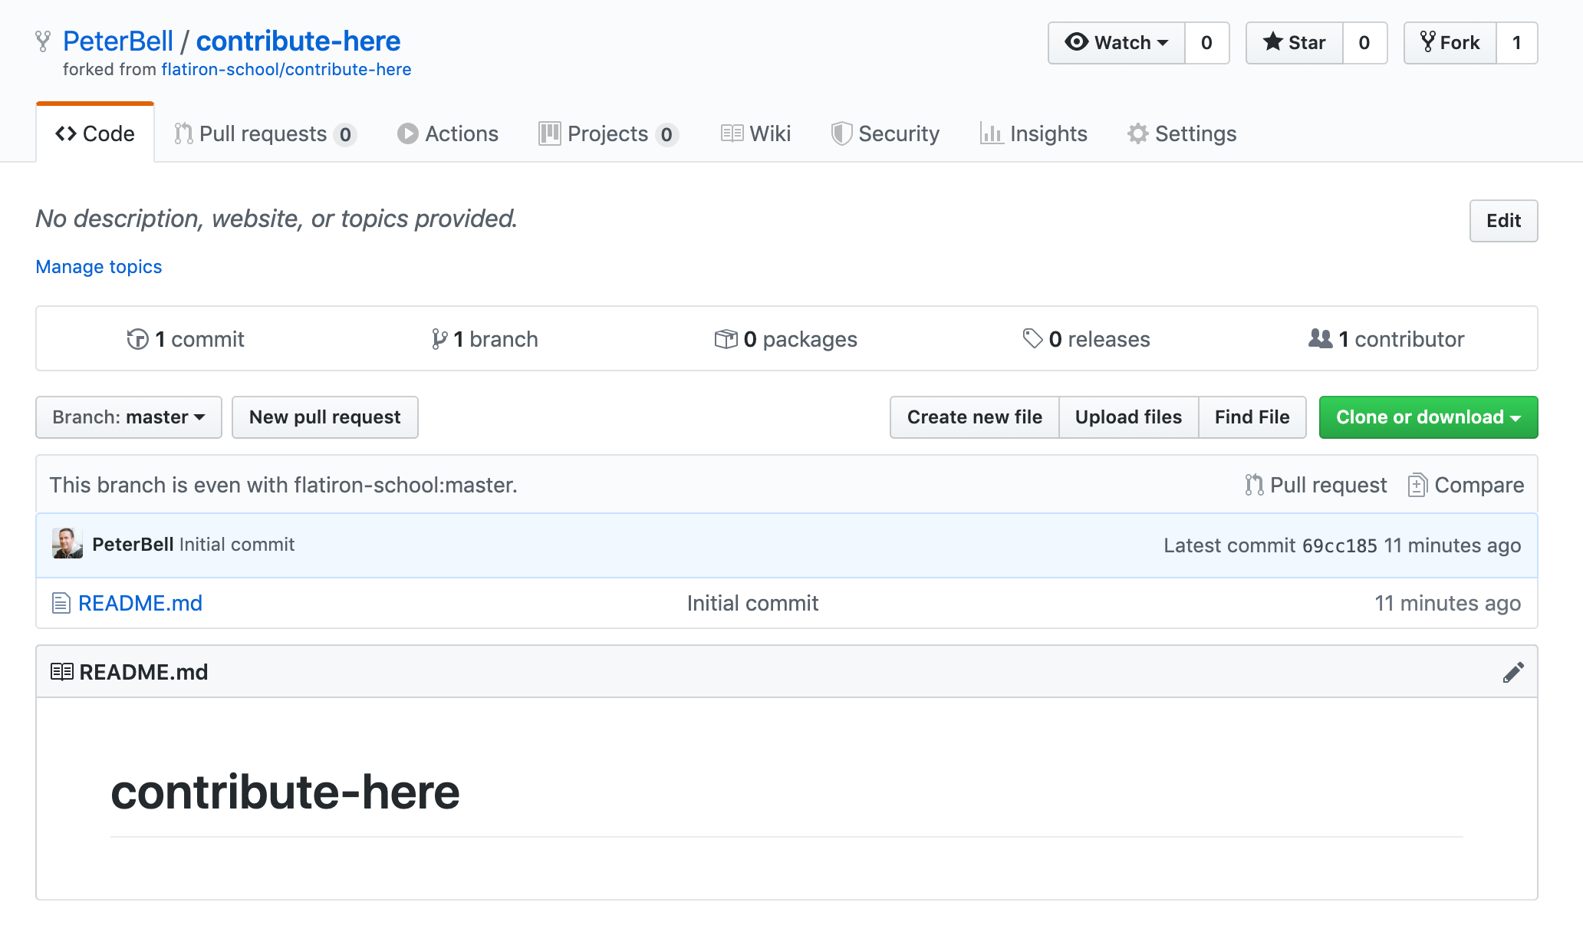Switch to the Insights tab
This screenshot has width=1583, height=942.
point(1033,133)
